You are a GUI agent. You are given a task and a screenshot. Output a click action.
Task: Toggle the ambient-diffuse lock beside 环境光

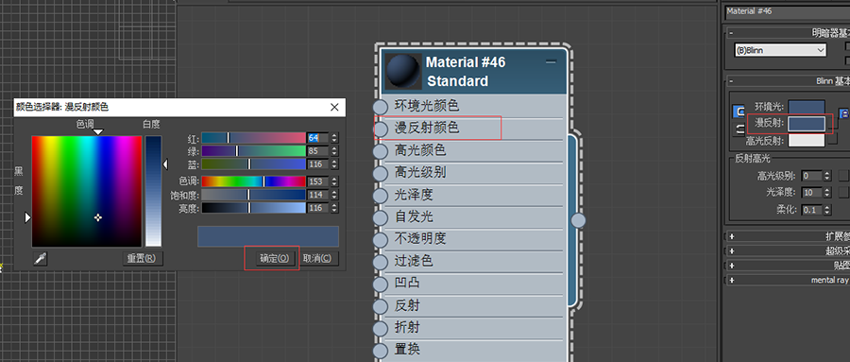(x=739, y=112)
